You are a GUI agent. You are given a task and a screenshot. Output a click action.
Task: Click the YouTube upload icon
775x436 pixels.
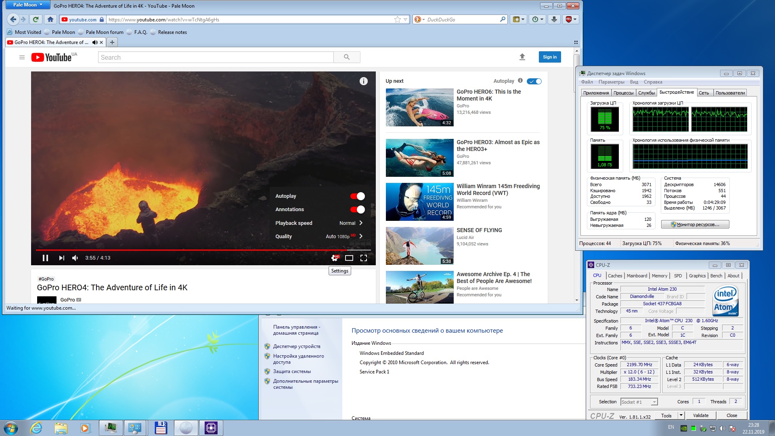coord(522,57)
